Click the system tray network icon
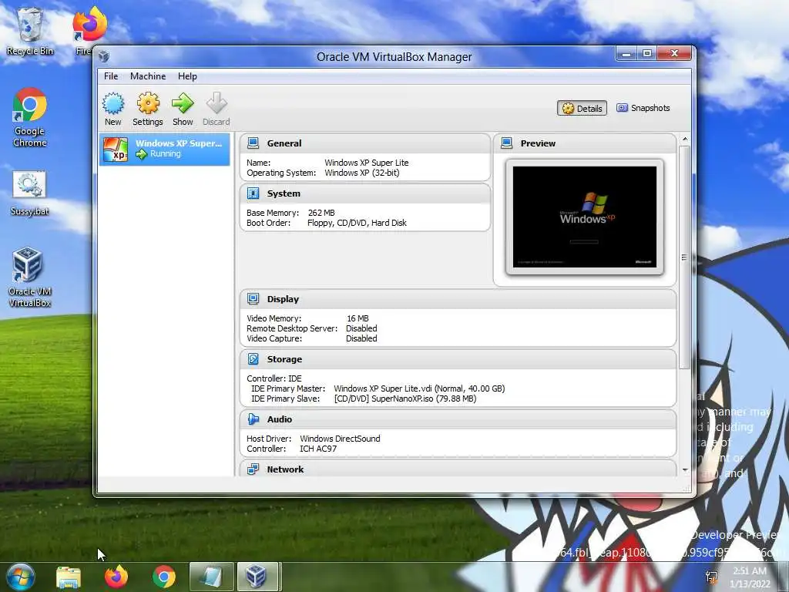 (711, 577)
